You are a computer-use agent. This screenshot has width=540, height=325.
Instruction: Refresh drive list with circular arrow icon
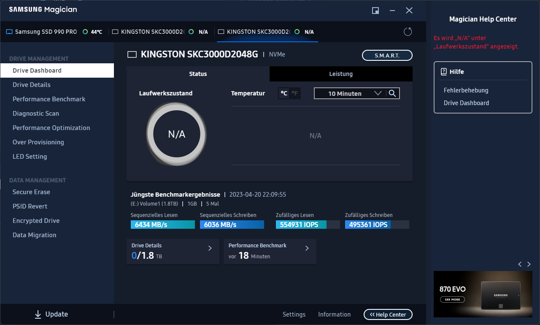408,32
